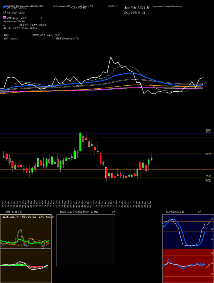Click the 'ADX: 22.73 +DY: 24.32 -DY: 15.32' header
The width and height of the screenshot is (214, 283).
27,217
